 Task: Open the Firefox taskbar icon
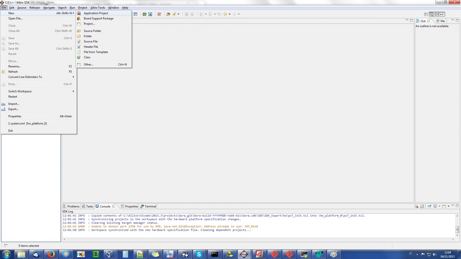pyautogui.click(x=51, y=254)
